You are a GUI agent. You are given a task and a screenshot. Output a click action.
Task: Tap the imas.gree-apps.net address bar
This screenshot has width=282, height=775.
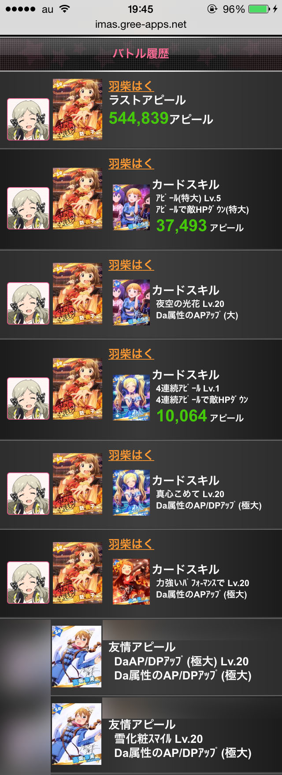pos(141,25)
